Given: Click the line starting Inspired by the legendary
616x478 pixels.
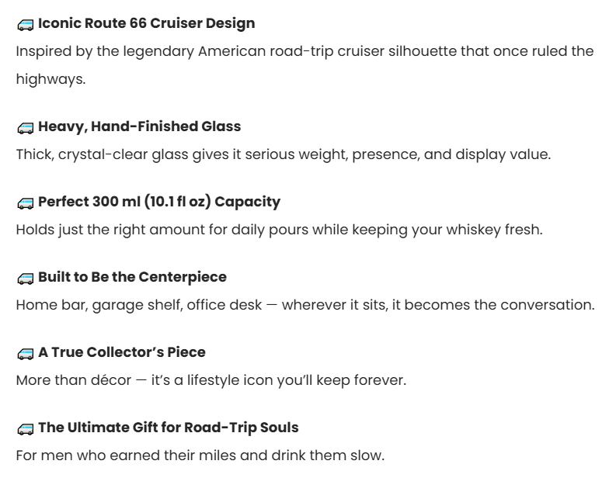Looking at the screenshot, I should pyautogui.click(x=305, y=51).
